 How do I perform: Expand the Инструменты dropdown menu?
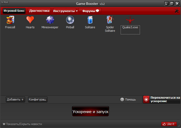65,11
